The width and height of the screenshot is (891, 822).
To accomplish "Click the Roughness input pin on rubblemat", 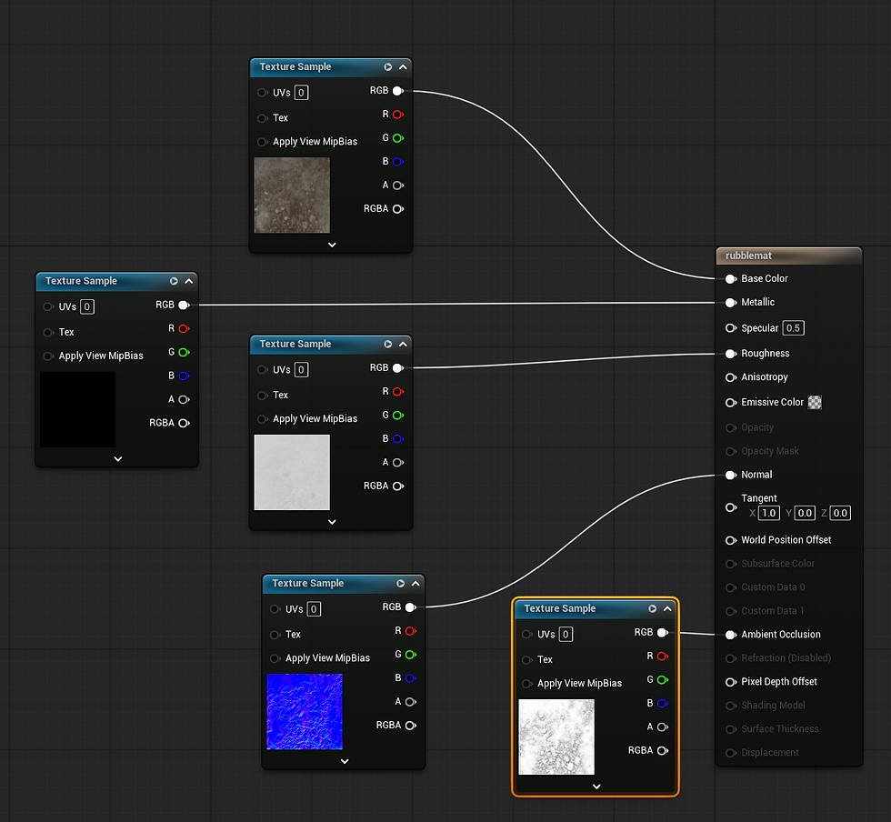I will point(731,354).
